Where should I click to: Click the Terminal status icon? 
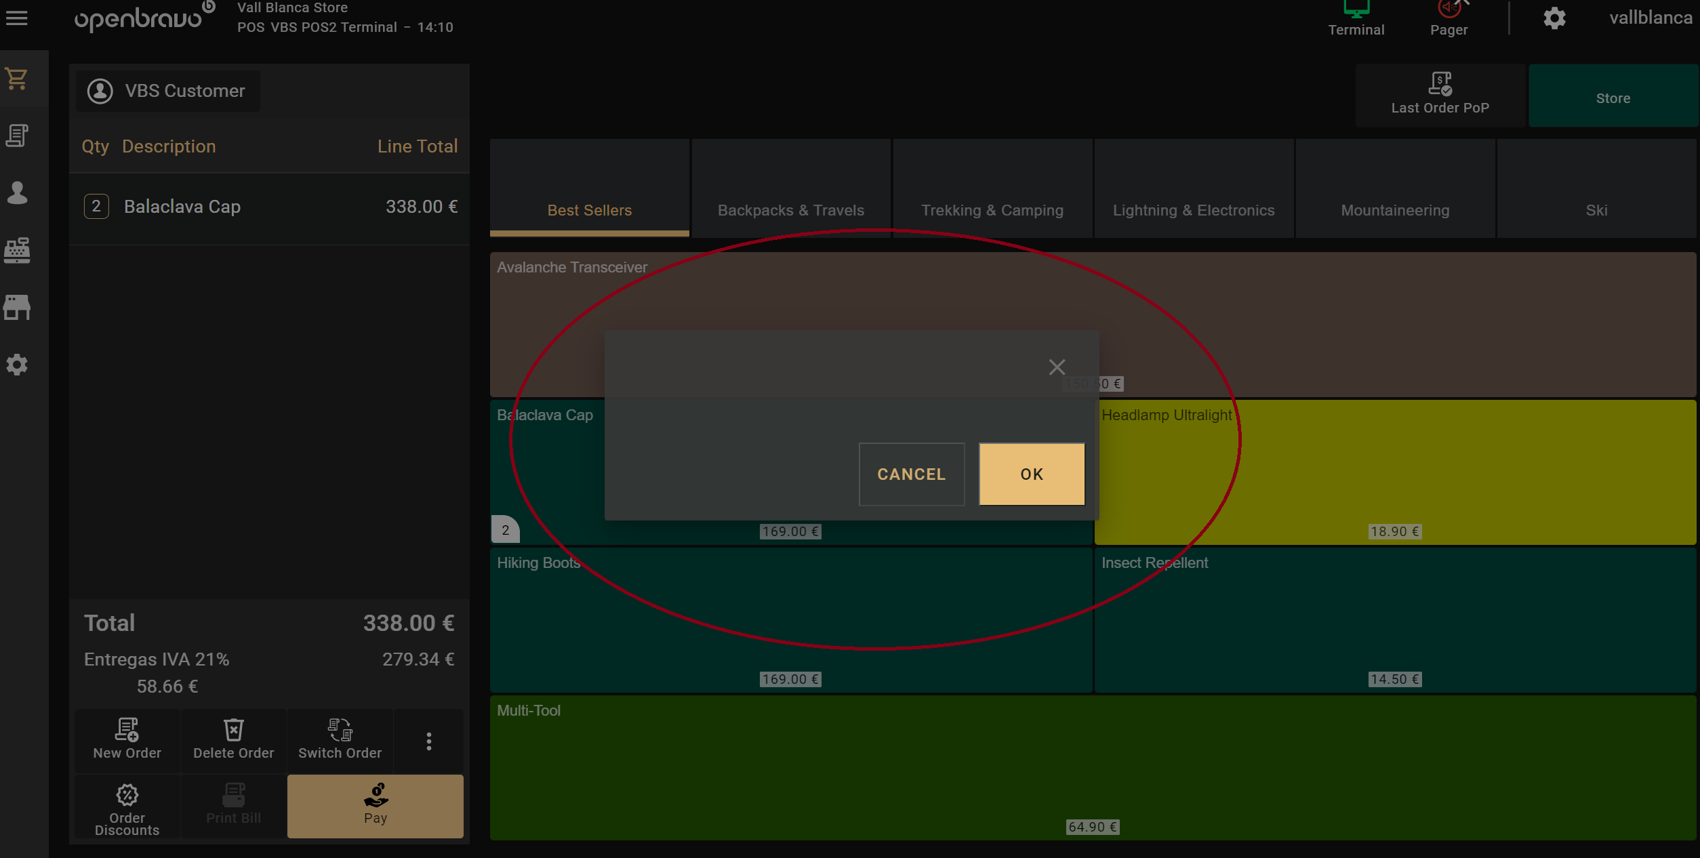(1356, 18)
